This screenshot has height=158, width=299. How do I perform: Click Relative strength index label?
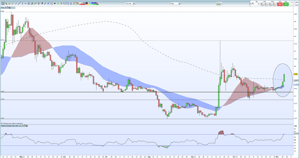click(11, 126)
